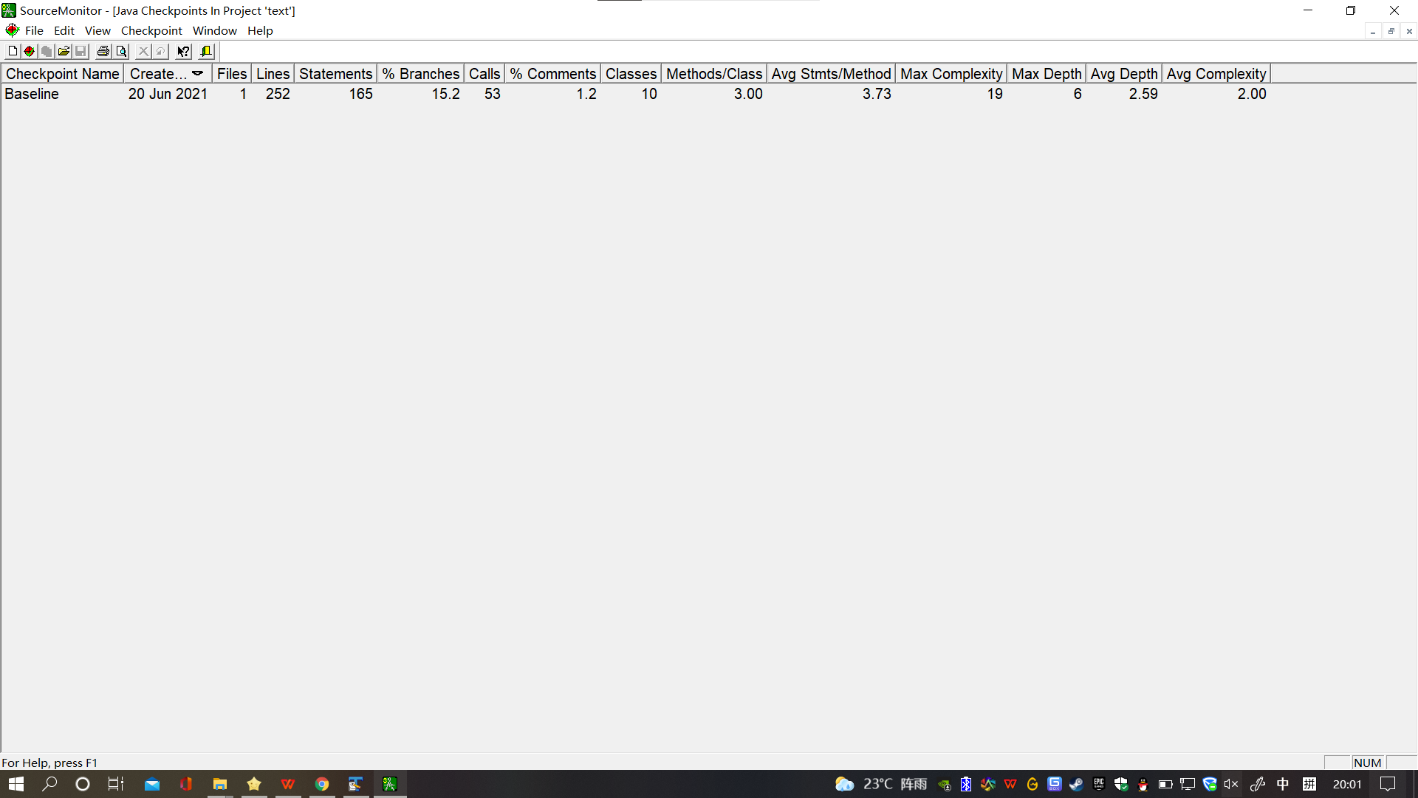Toggle the muted volume tray icon
1418x798 pixels.
tap(1230, 784)
